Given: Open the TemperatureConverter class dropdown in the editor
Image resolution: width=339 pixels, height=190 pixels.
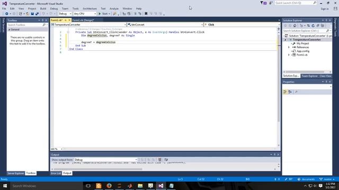Looking at the screenshot, I should pyautogui.click(x=88, y=25).
